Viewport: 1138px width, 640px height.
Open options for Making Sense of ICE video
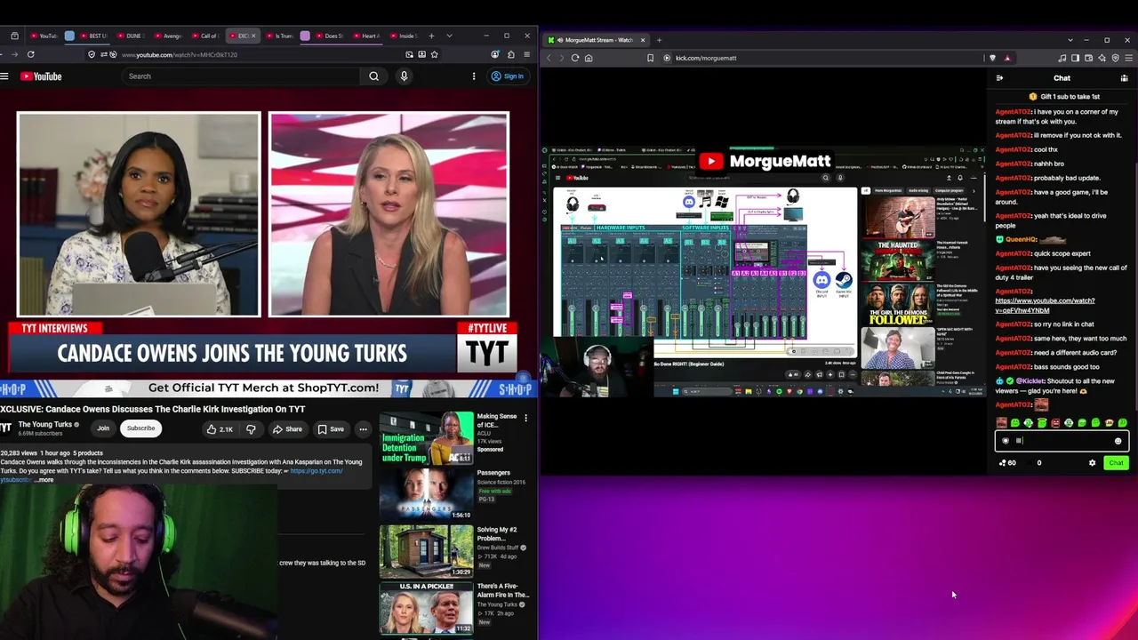coord(525,418)
